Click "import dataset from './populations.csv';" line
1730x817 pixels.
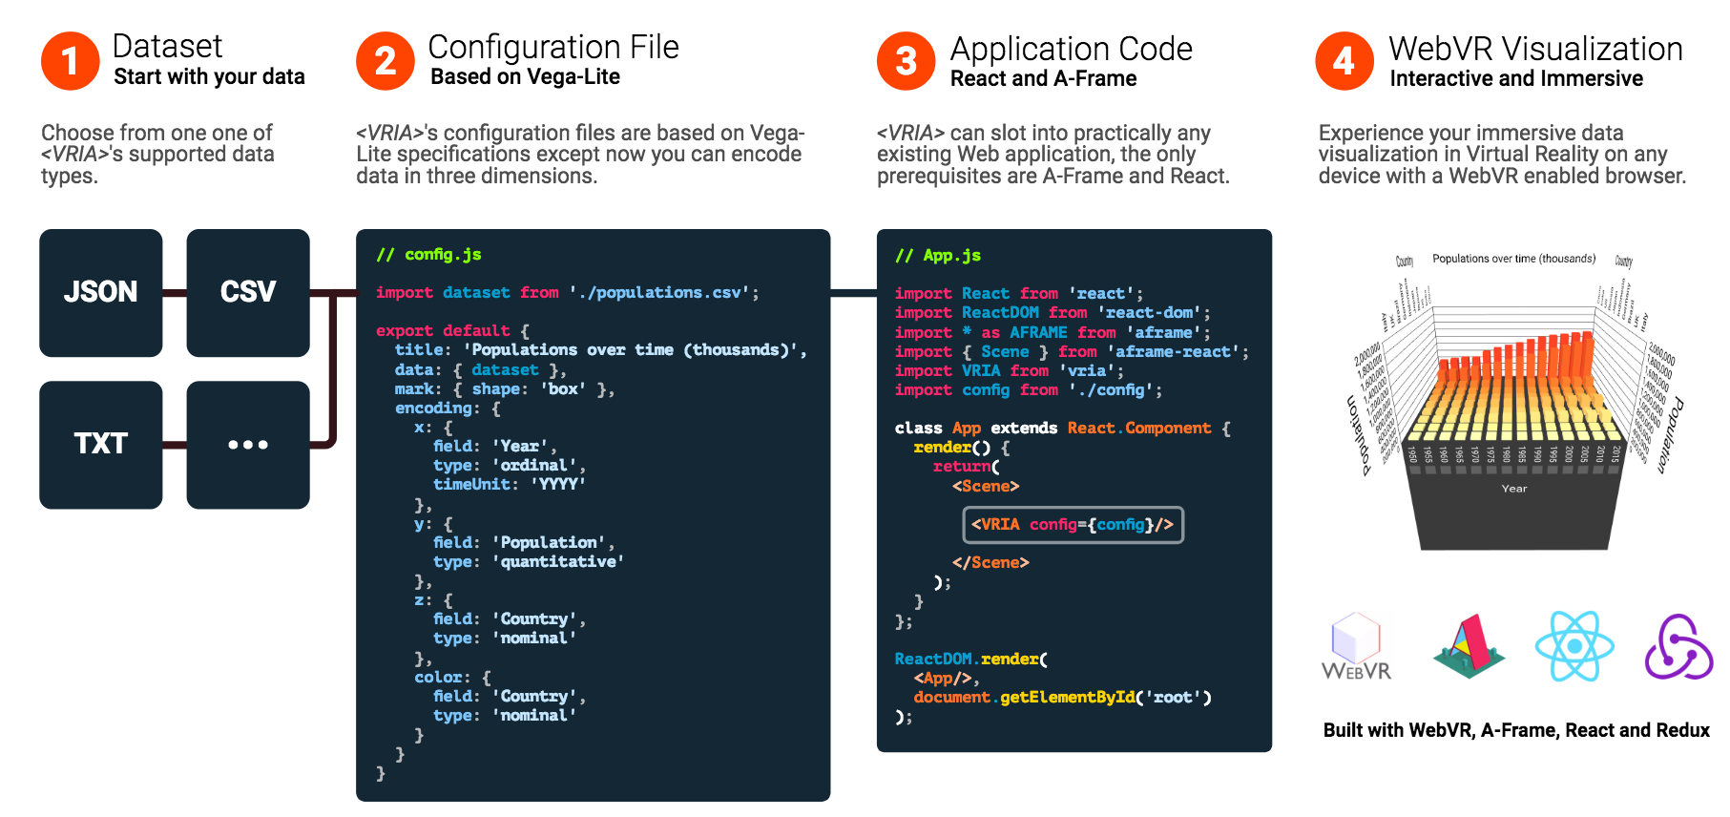[x=568, y=293]
